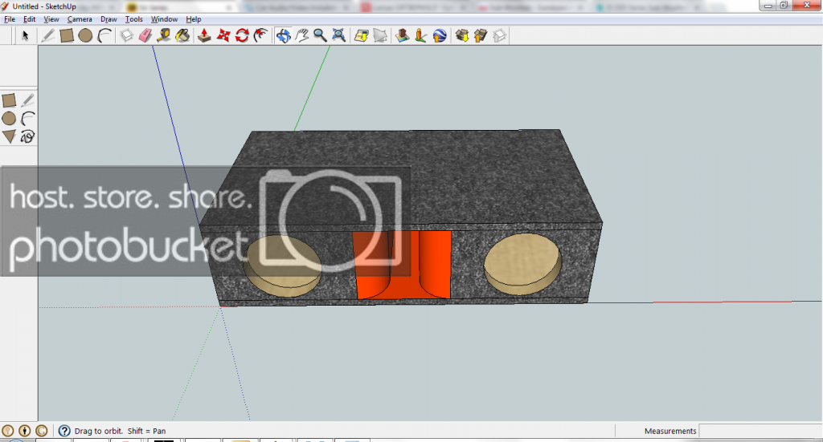Open the Help menu
823x442 pixels.
[x=193, y=19]
